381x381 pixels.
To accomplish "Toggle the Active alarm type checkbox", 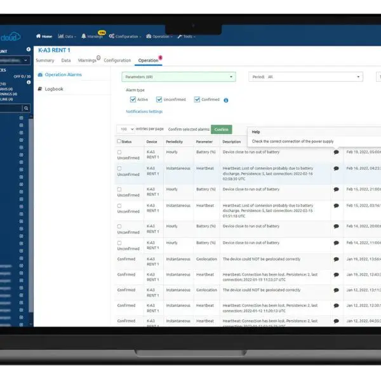I will [133, 100].
